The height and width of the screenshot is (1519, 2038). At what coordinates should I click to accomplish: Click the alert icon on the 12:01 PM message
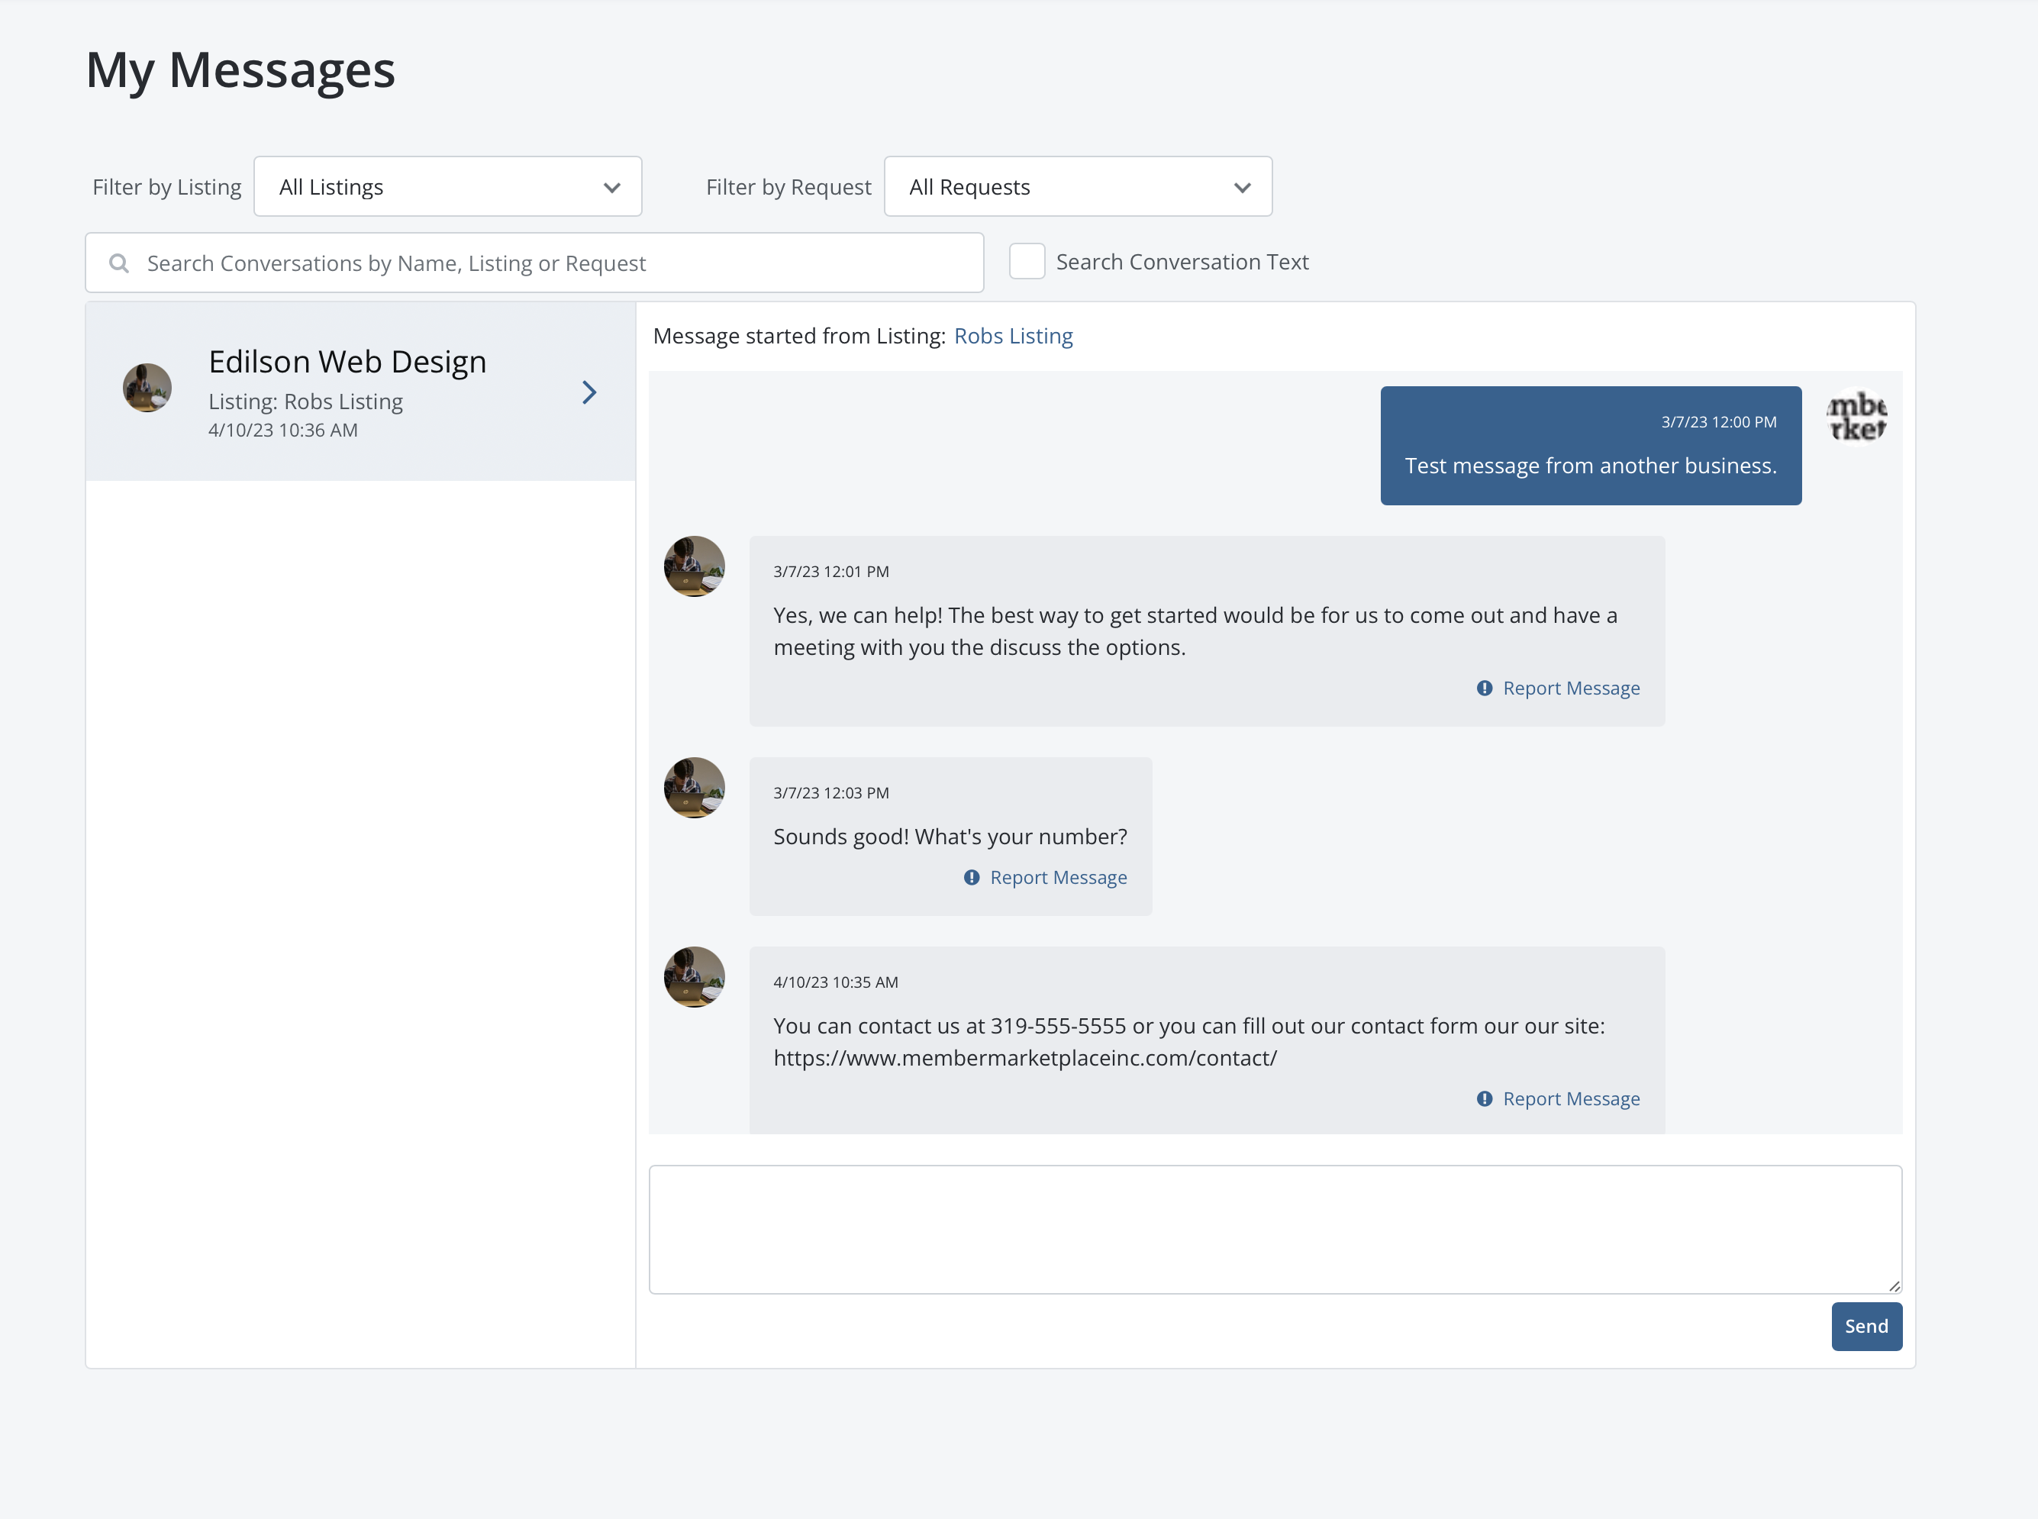coord(1484,688)
